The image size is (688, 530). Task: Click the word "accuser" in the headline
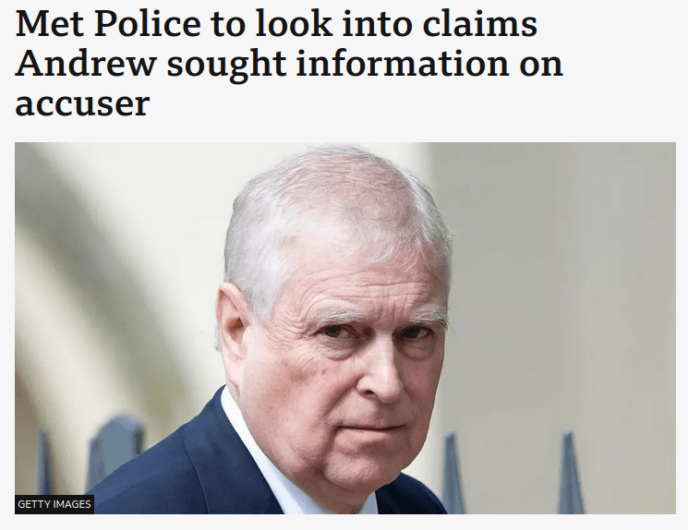pyautogui.click(x=82, y=104)
